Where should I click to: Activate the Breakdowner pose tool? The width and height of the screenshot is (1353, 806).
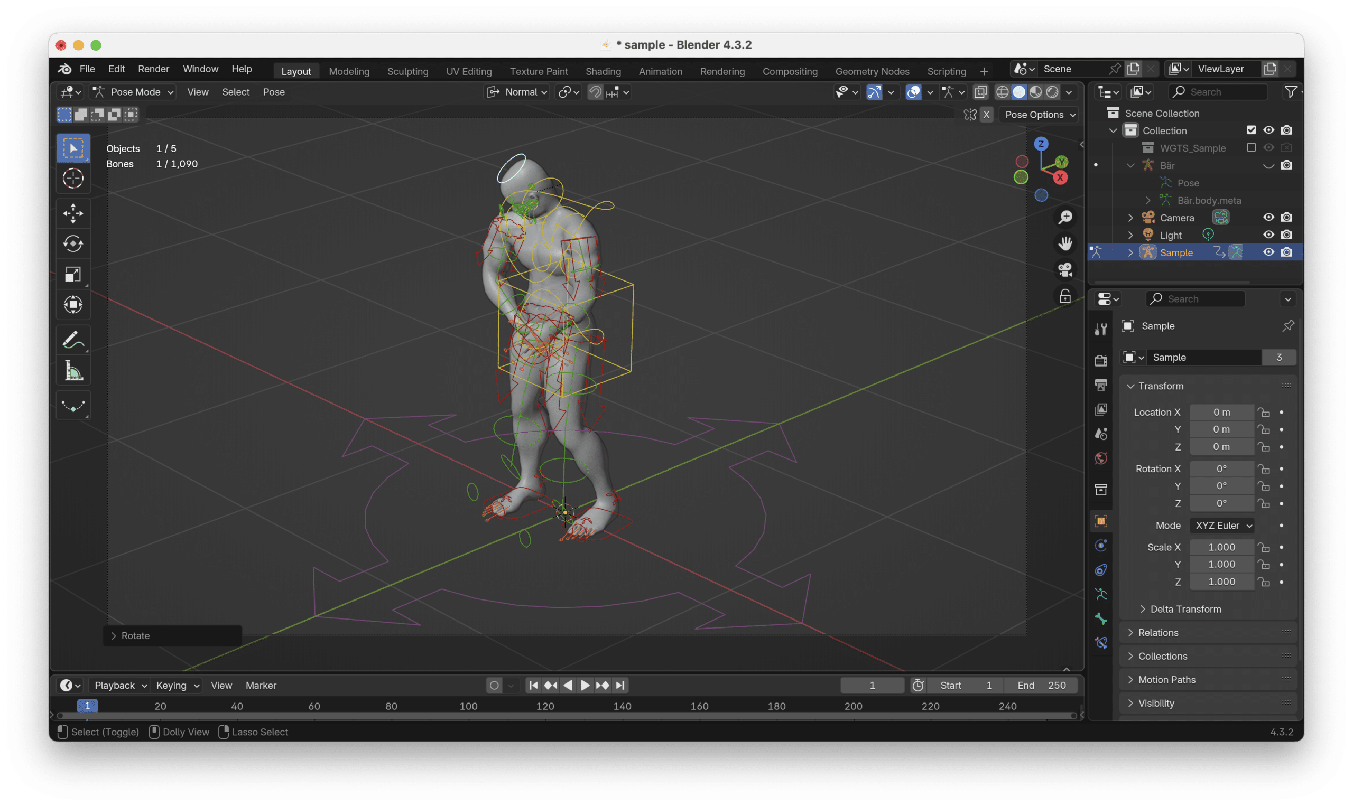73,406
